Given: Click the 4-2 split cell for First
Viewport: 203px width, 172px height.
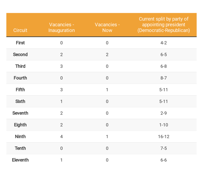Looking at the screenshot, I should [x=164, y=43].
